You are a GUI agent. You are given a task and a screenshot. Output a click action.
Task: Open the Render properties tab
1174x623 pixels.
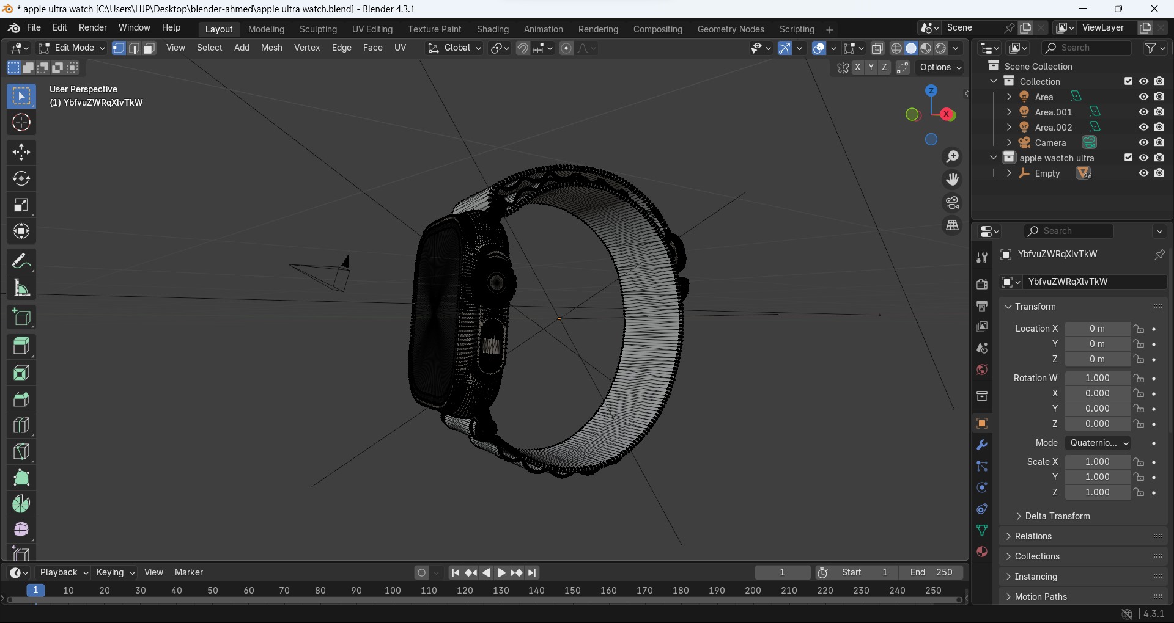tap(982, 284)
